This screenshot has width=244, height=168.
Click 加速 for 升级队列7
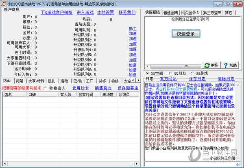[133, 65]
